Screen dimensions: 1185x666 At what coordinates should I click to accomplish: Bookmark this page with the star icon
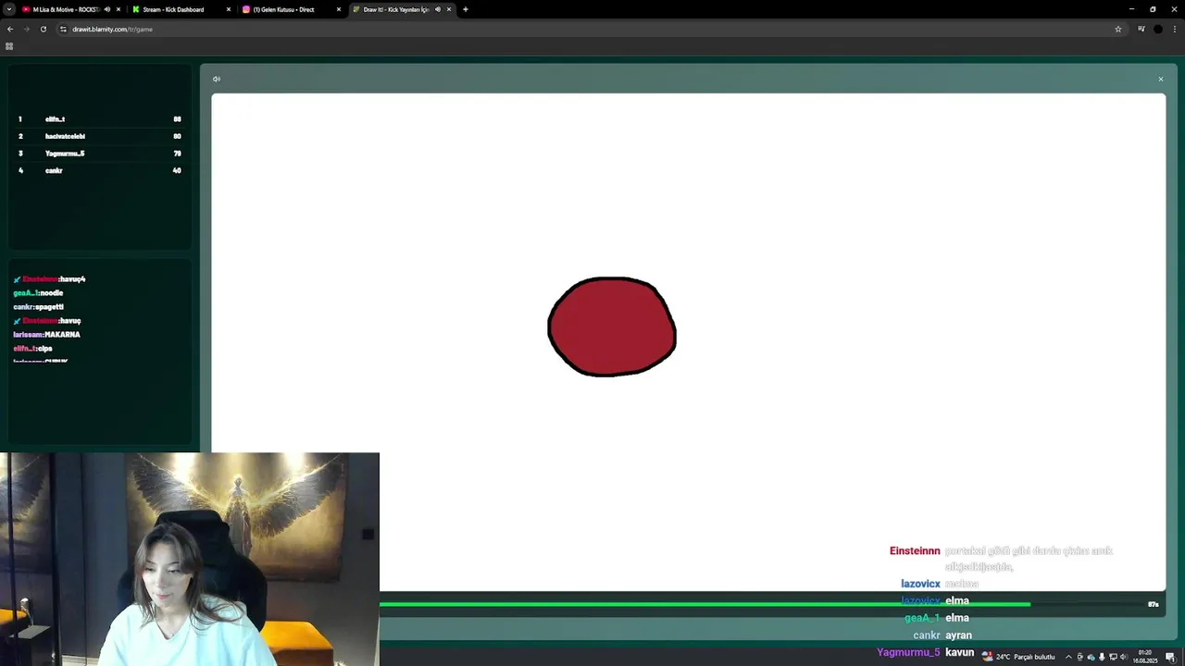tap(1117, 29)
